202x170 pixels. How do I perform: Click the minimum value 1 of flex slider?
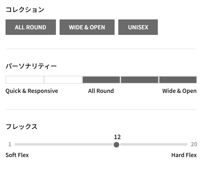coord(10,144)
